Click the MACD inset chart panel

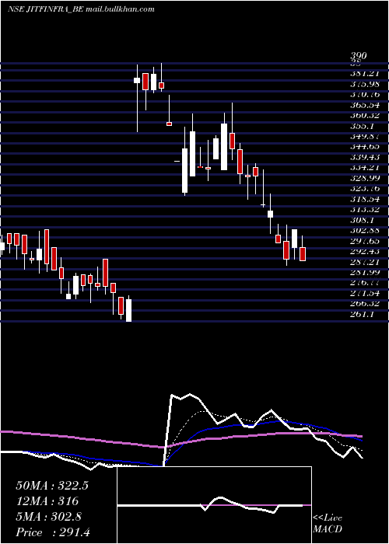(x=214, y=505)
